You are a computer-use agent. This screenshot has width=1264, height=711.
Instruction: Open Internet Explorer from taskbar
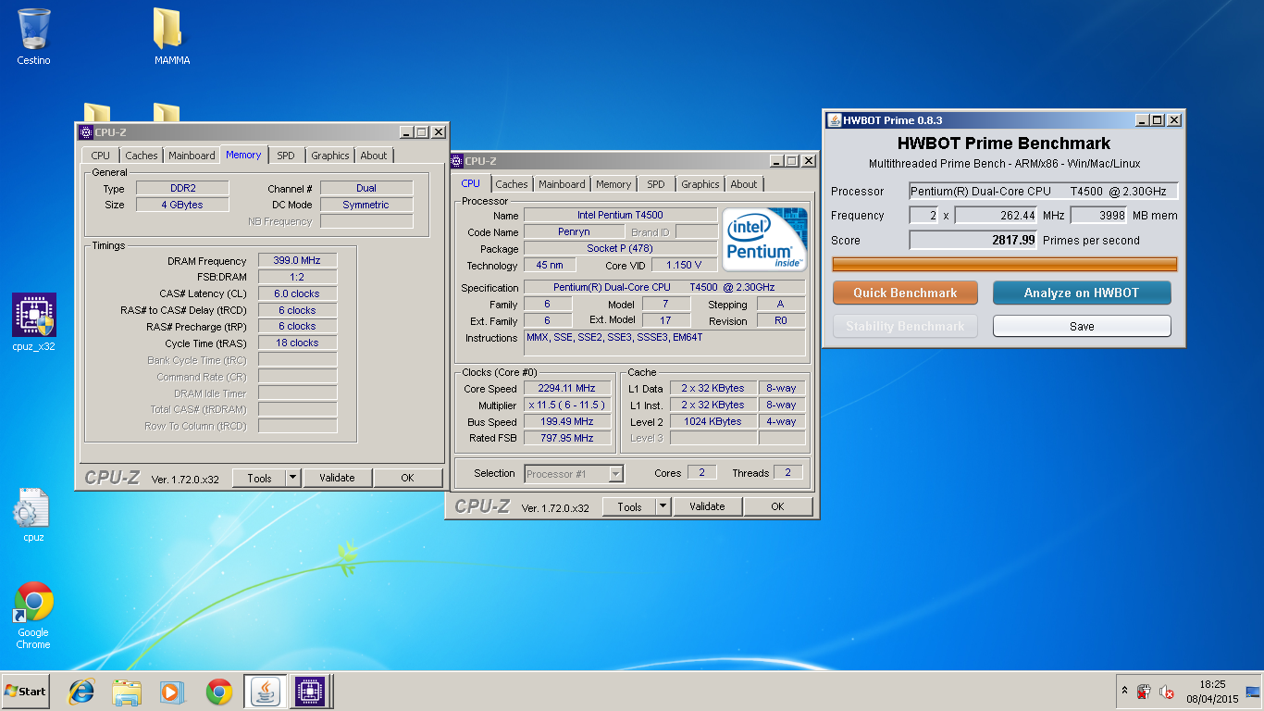coord(81,692)
